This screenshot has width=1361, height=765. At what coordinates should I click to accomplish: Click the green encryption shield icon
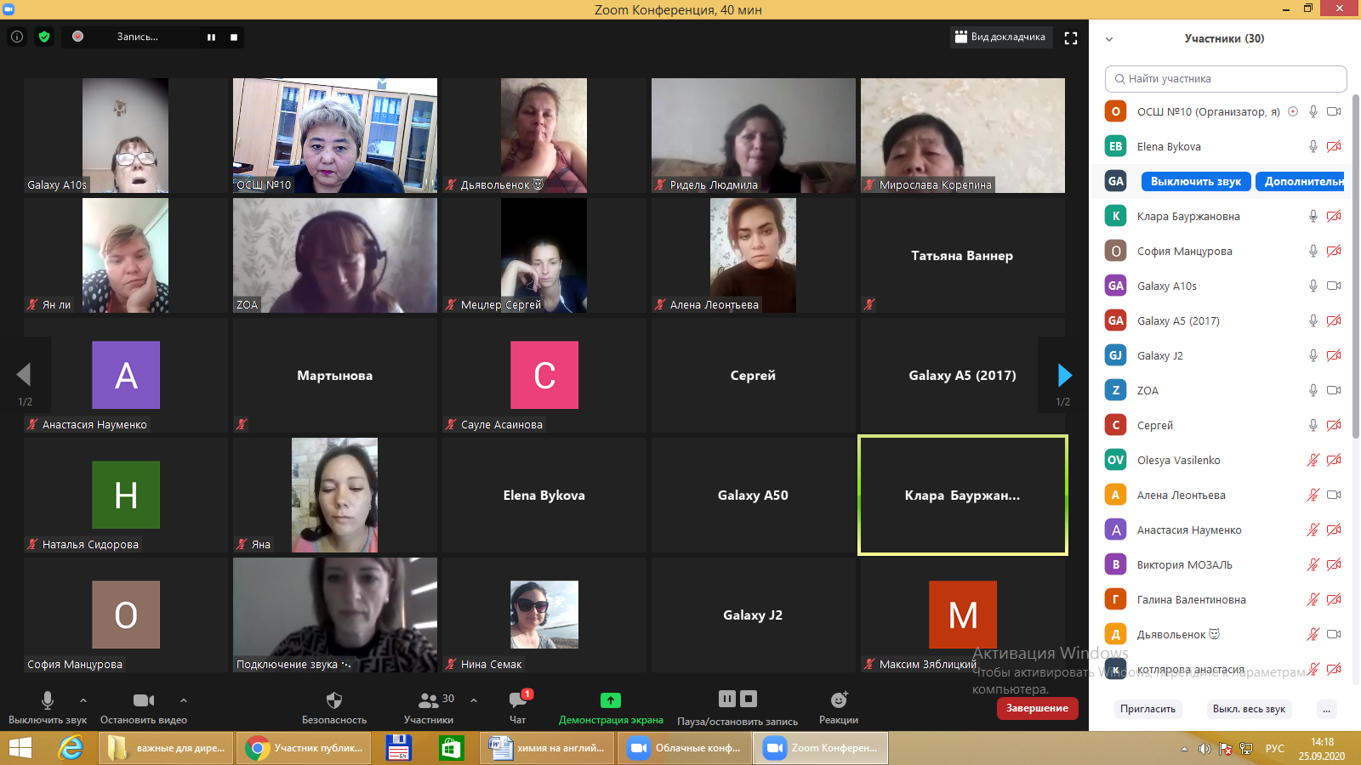(44, 37)
